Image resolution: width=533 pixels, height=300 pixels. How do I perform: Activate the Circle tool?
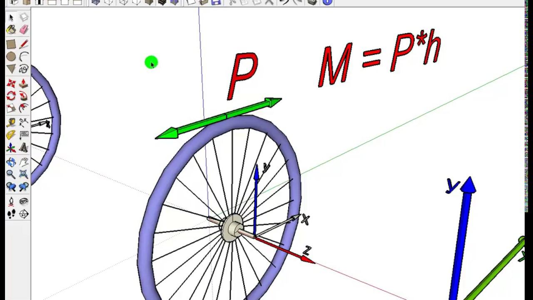click(x=11, y=57)
